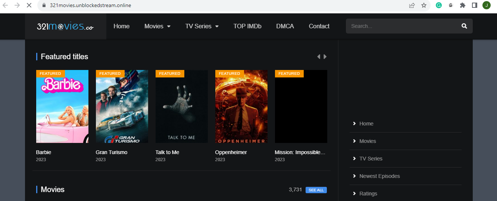Click the Gran Turismo title link
Screen dimensions: 497x201
[x=112, y=152]
